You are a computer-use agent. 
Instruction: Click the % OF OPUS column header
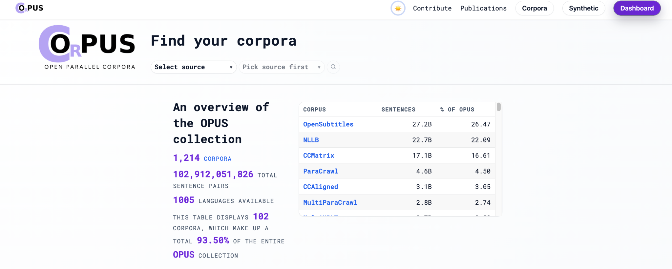[457, 110]
